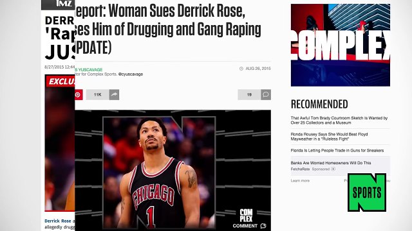Open the Ronda Rousey Floyd Mayweather article
The height and width of the screenshot is (231, 412).
pyautogui.click(x=329, y=137)
